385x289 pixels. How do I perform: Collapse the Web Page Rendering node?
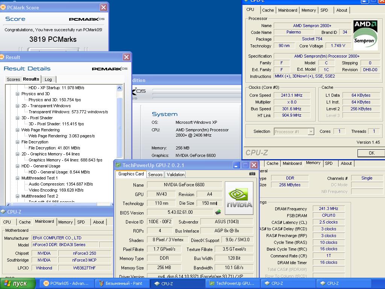17,130
